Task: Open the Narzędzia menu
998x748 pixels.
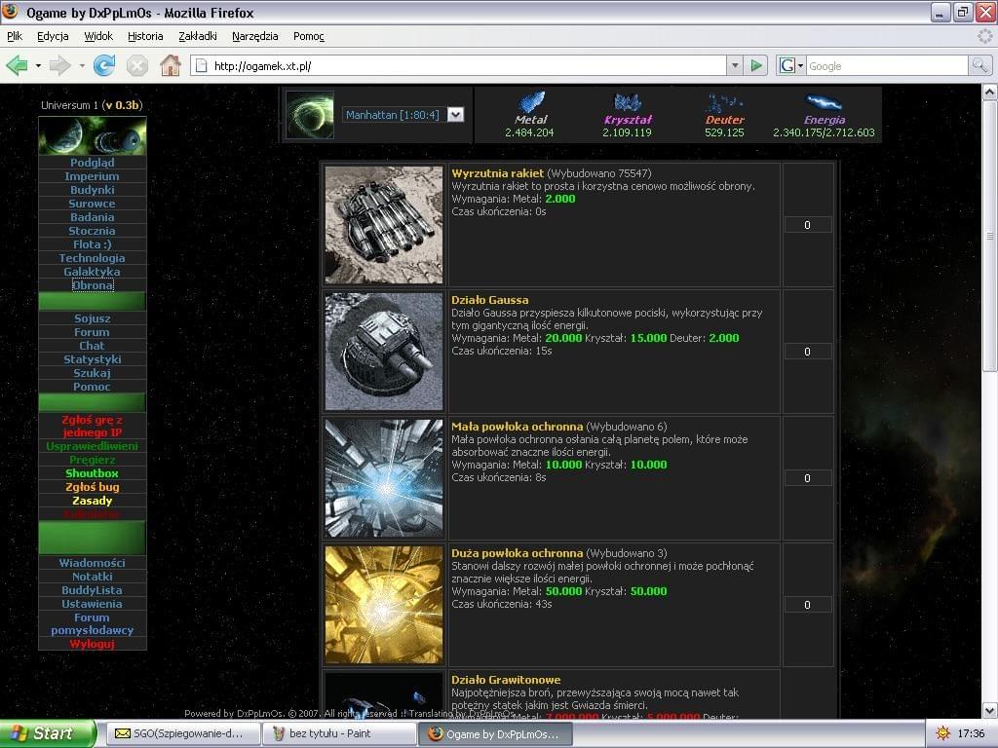Action: click(254, 36)
